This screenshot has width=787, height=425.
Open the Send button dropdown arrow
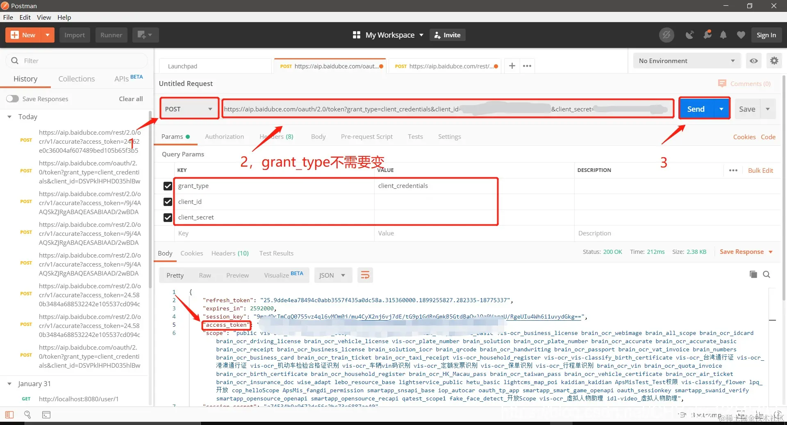721,109
